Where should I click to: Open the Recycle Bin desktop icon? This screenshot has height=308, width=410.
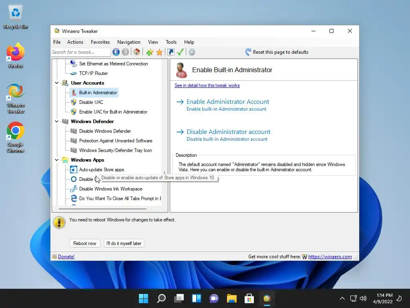coord(16,17)
